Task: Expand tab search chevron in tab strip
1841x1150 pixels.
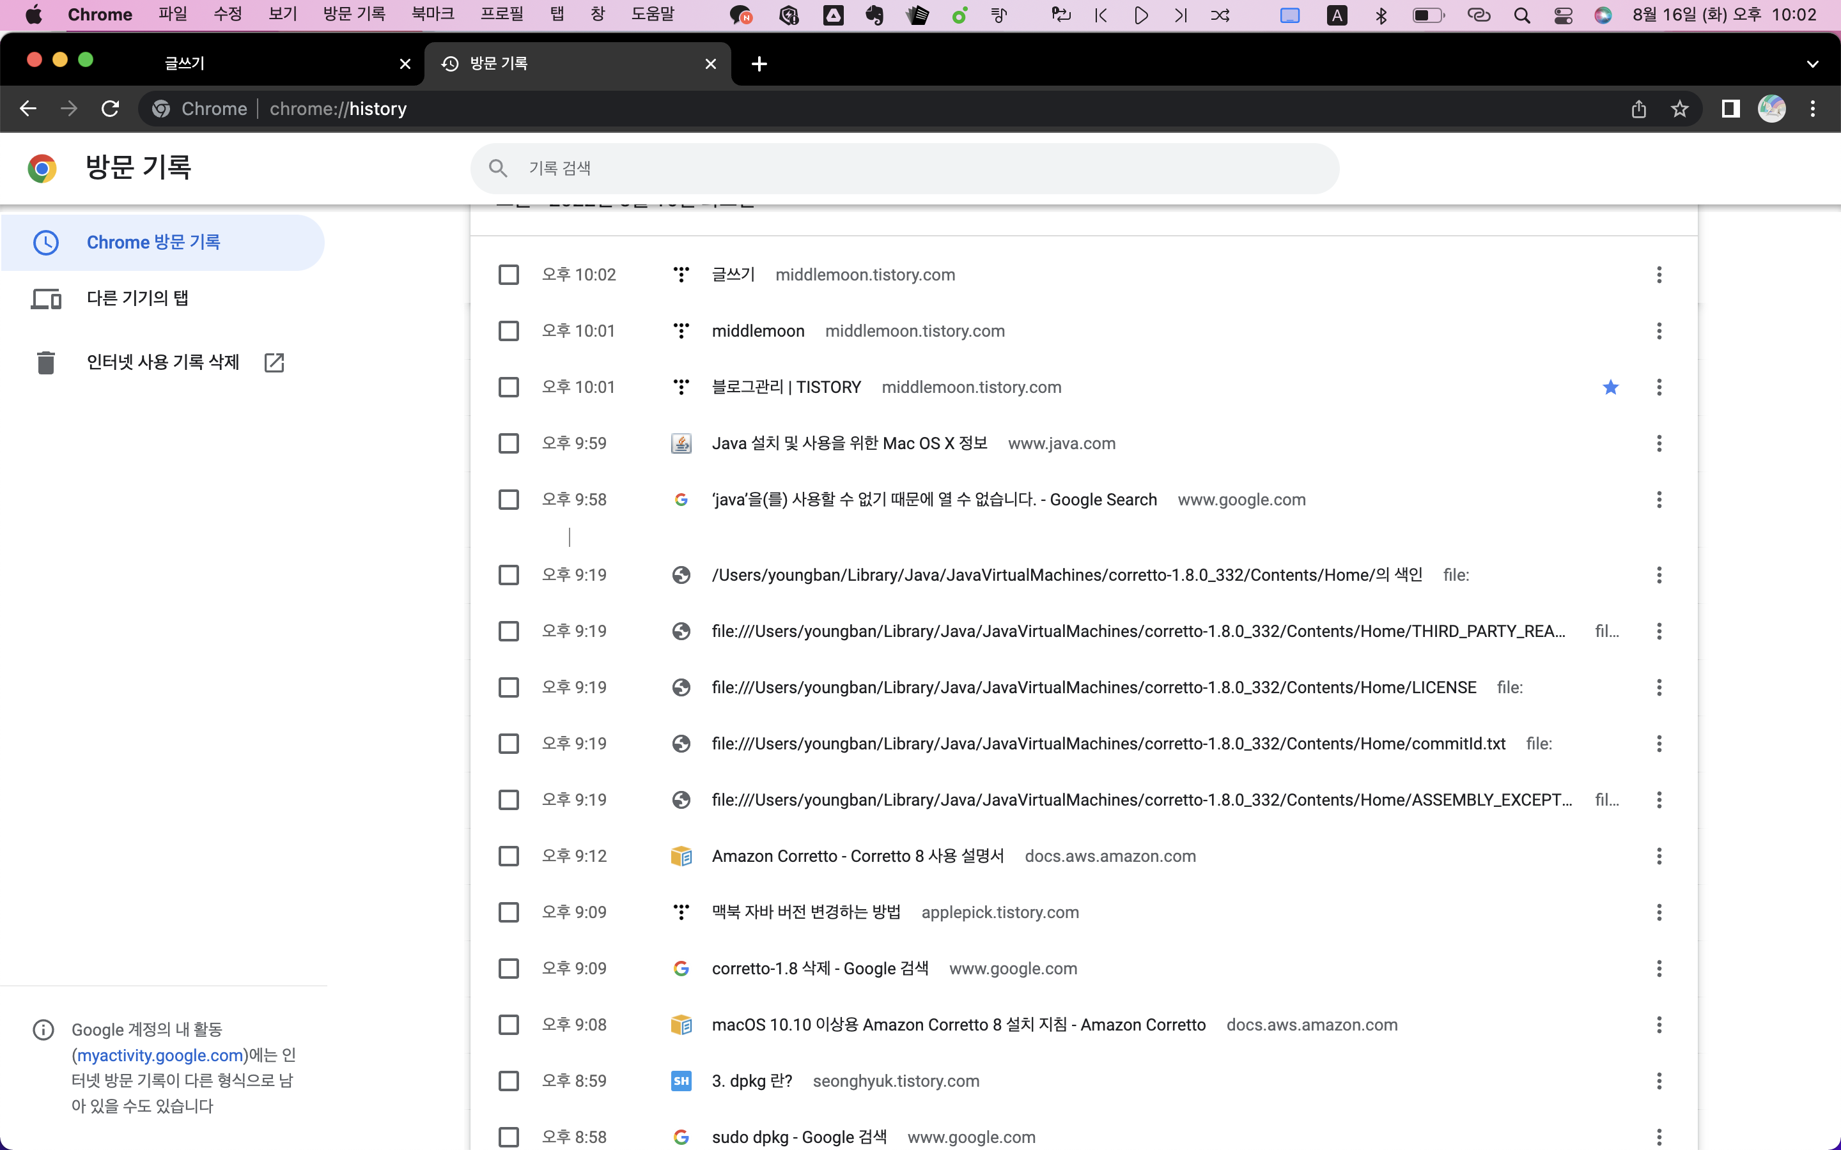Action: pos(1812,64)
